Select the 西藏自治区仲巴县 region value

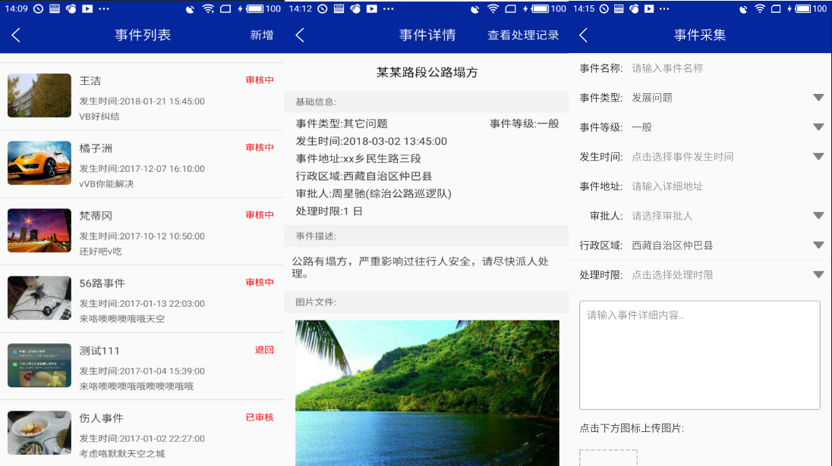[x=673, y=246]
